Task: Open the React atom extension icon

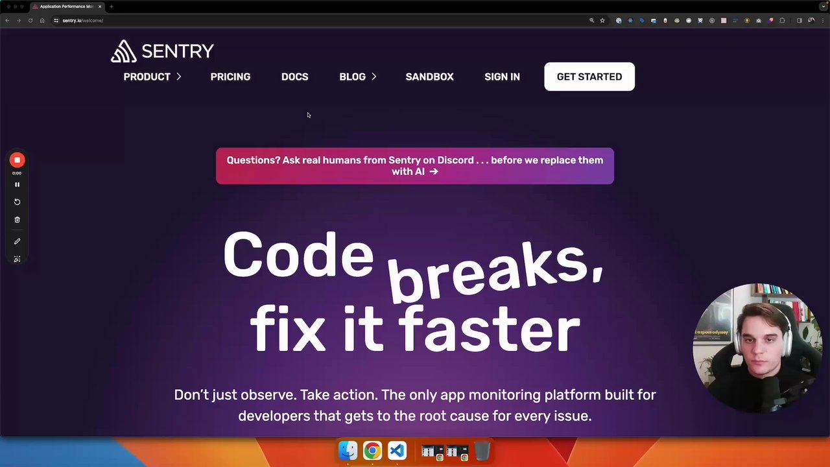Action: coord(630,21)
